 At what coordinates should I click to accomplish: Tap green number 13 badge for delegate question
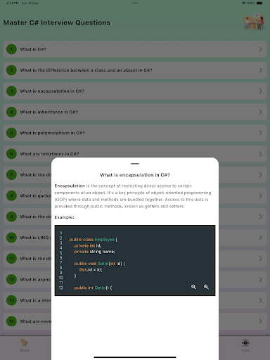coord(11,300)
